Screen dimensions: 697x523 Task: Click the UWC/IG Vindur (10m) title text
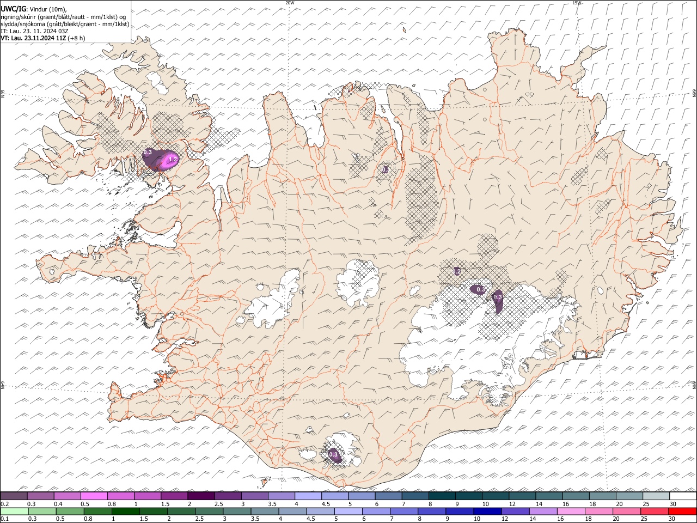(x=34, y=9)
